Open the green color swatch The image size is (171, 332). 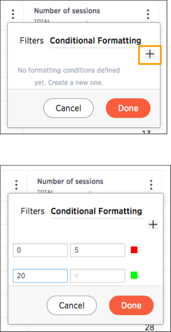(x=134, y=275)
